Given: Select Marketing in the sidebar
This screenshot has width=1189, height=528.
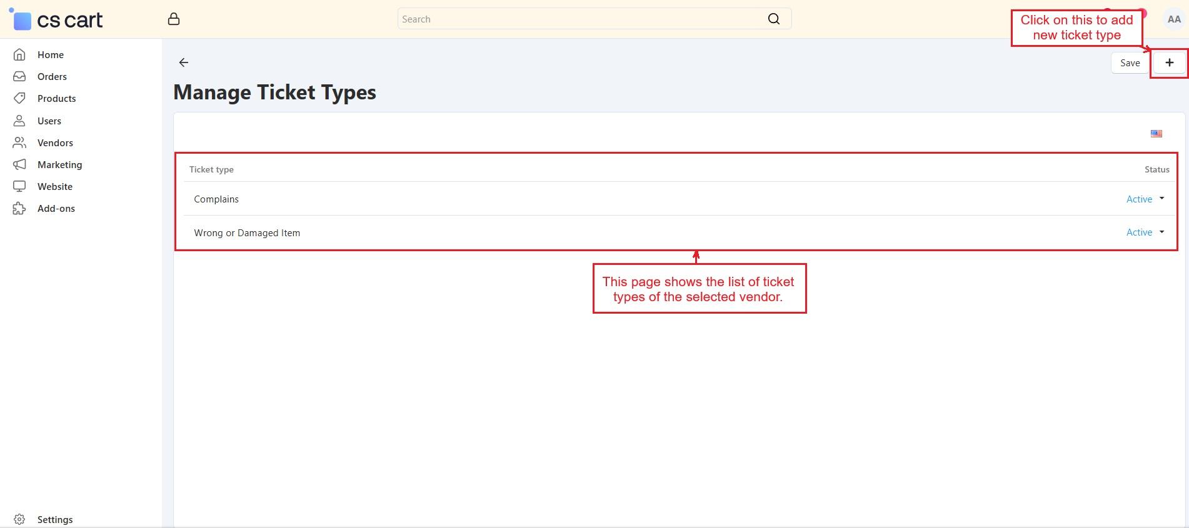Looking at the screenshot, I should [59, 165].
